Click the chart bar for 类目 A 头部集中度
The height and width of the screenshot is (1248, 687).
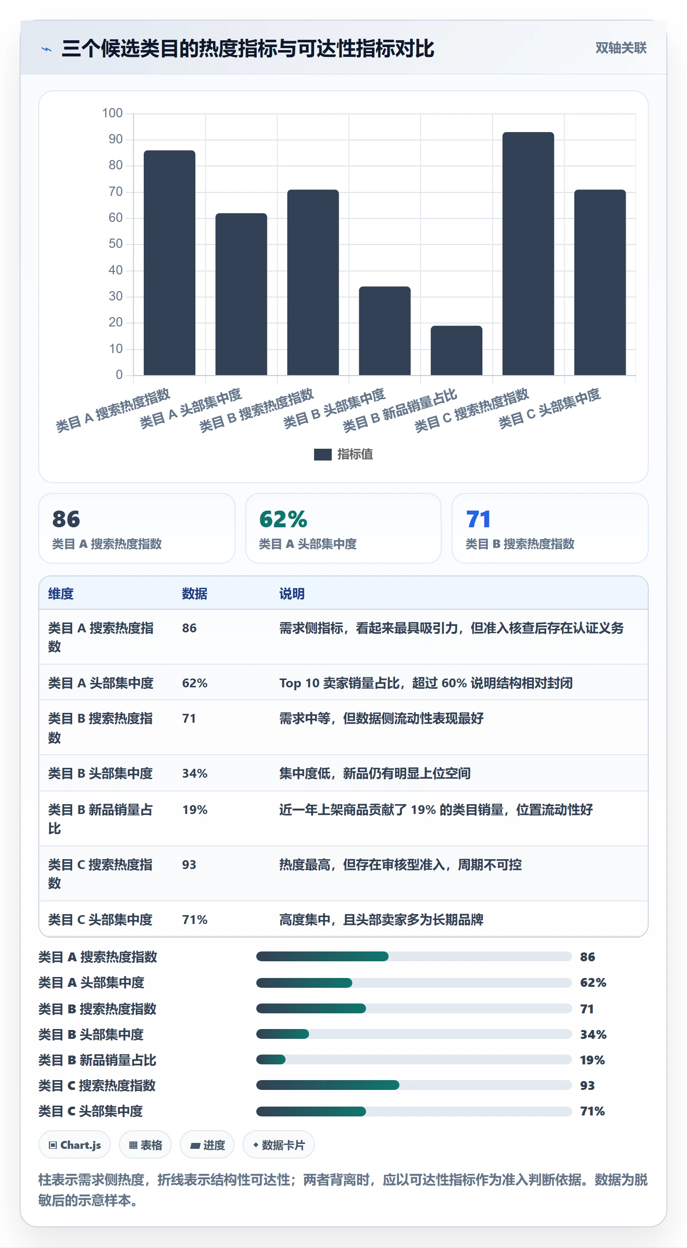coord(241,294)
